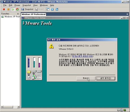This screenshot has width=130, height=112.
Task: Click the network adapter status bar icon
Action: (125, 110)
